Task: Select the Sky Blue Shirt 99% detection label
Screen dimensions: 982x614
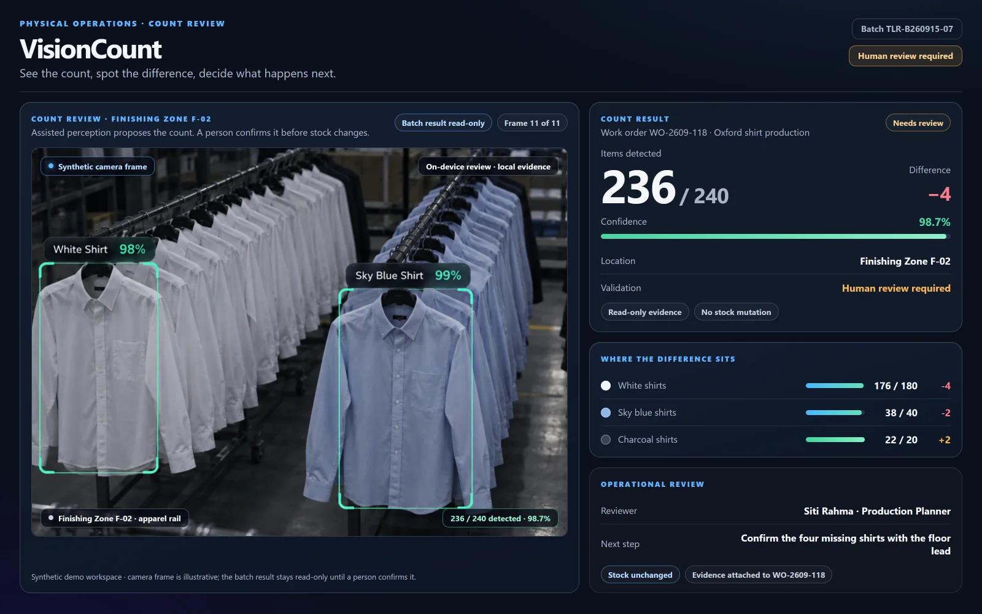Action: 408,276
